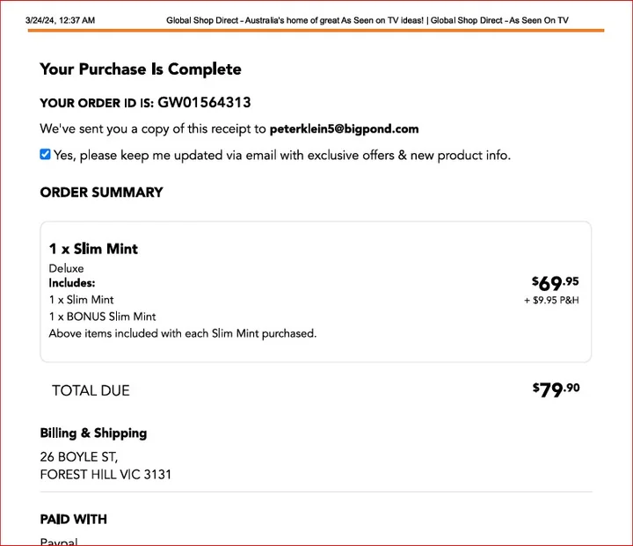Click the "1 x BONUS Slim Mint" line

102,317
